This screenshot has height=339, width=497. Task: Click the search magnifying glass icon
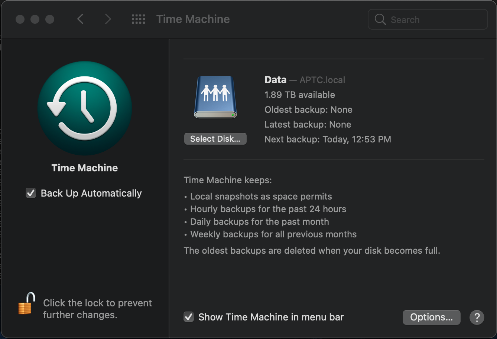point(380,19)
